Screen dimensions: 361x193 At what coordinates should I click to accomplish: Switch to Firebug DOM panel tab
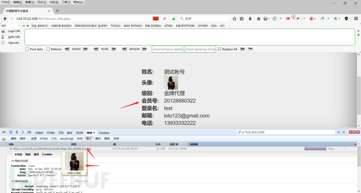[x=80, y=132]
